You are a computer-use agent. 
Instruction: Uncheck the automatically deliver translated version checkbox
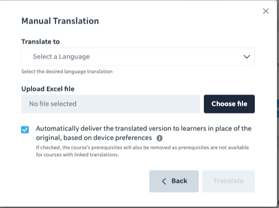coord(25,129)
